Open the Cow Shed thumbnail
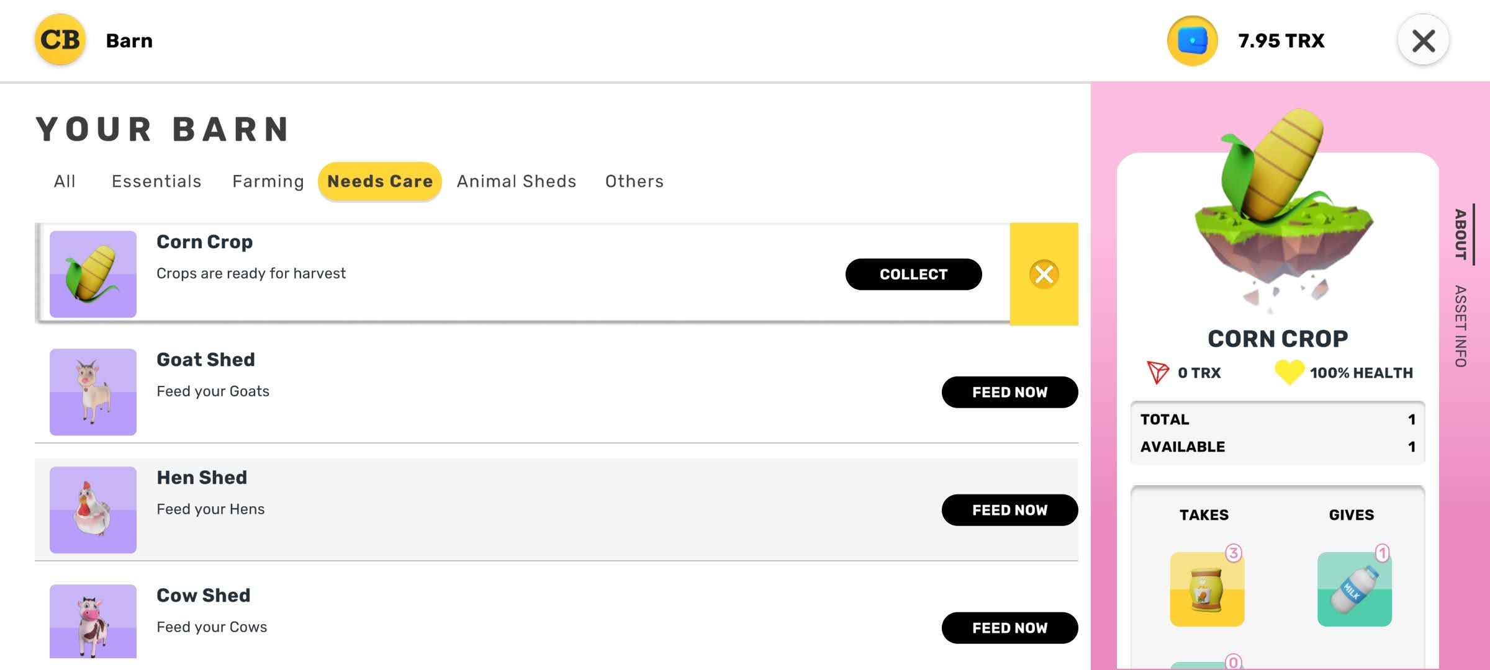 point(93,622)
